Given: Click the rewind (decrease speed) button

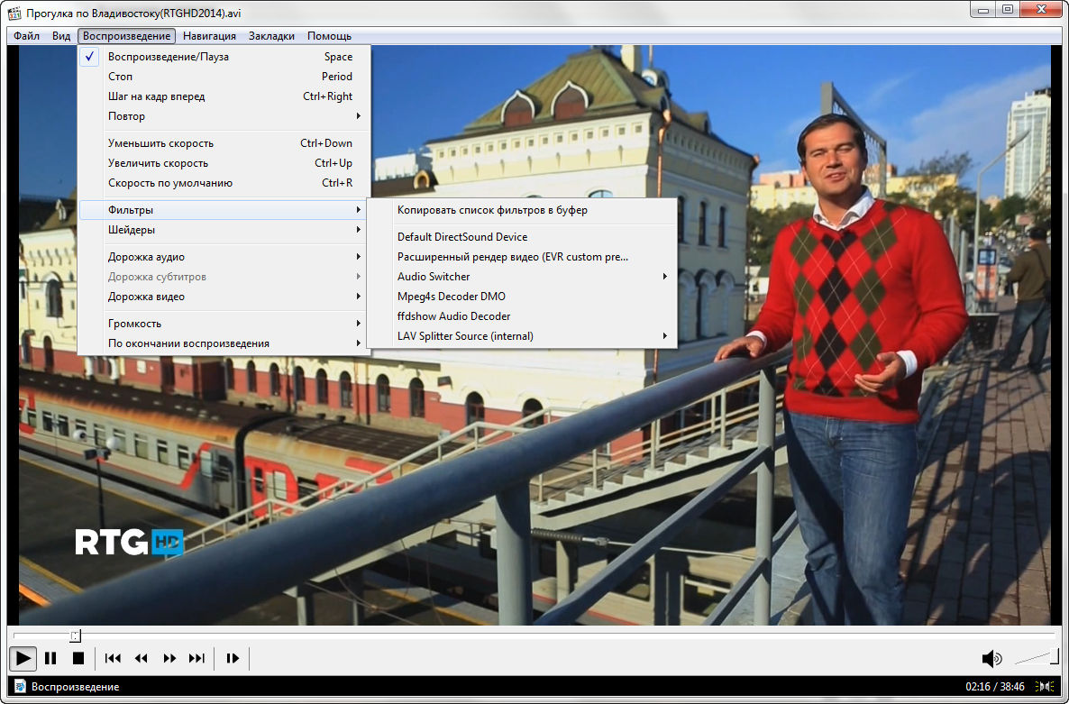Looking at the screenshot, I should (142, 658).
